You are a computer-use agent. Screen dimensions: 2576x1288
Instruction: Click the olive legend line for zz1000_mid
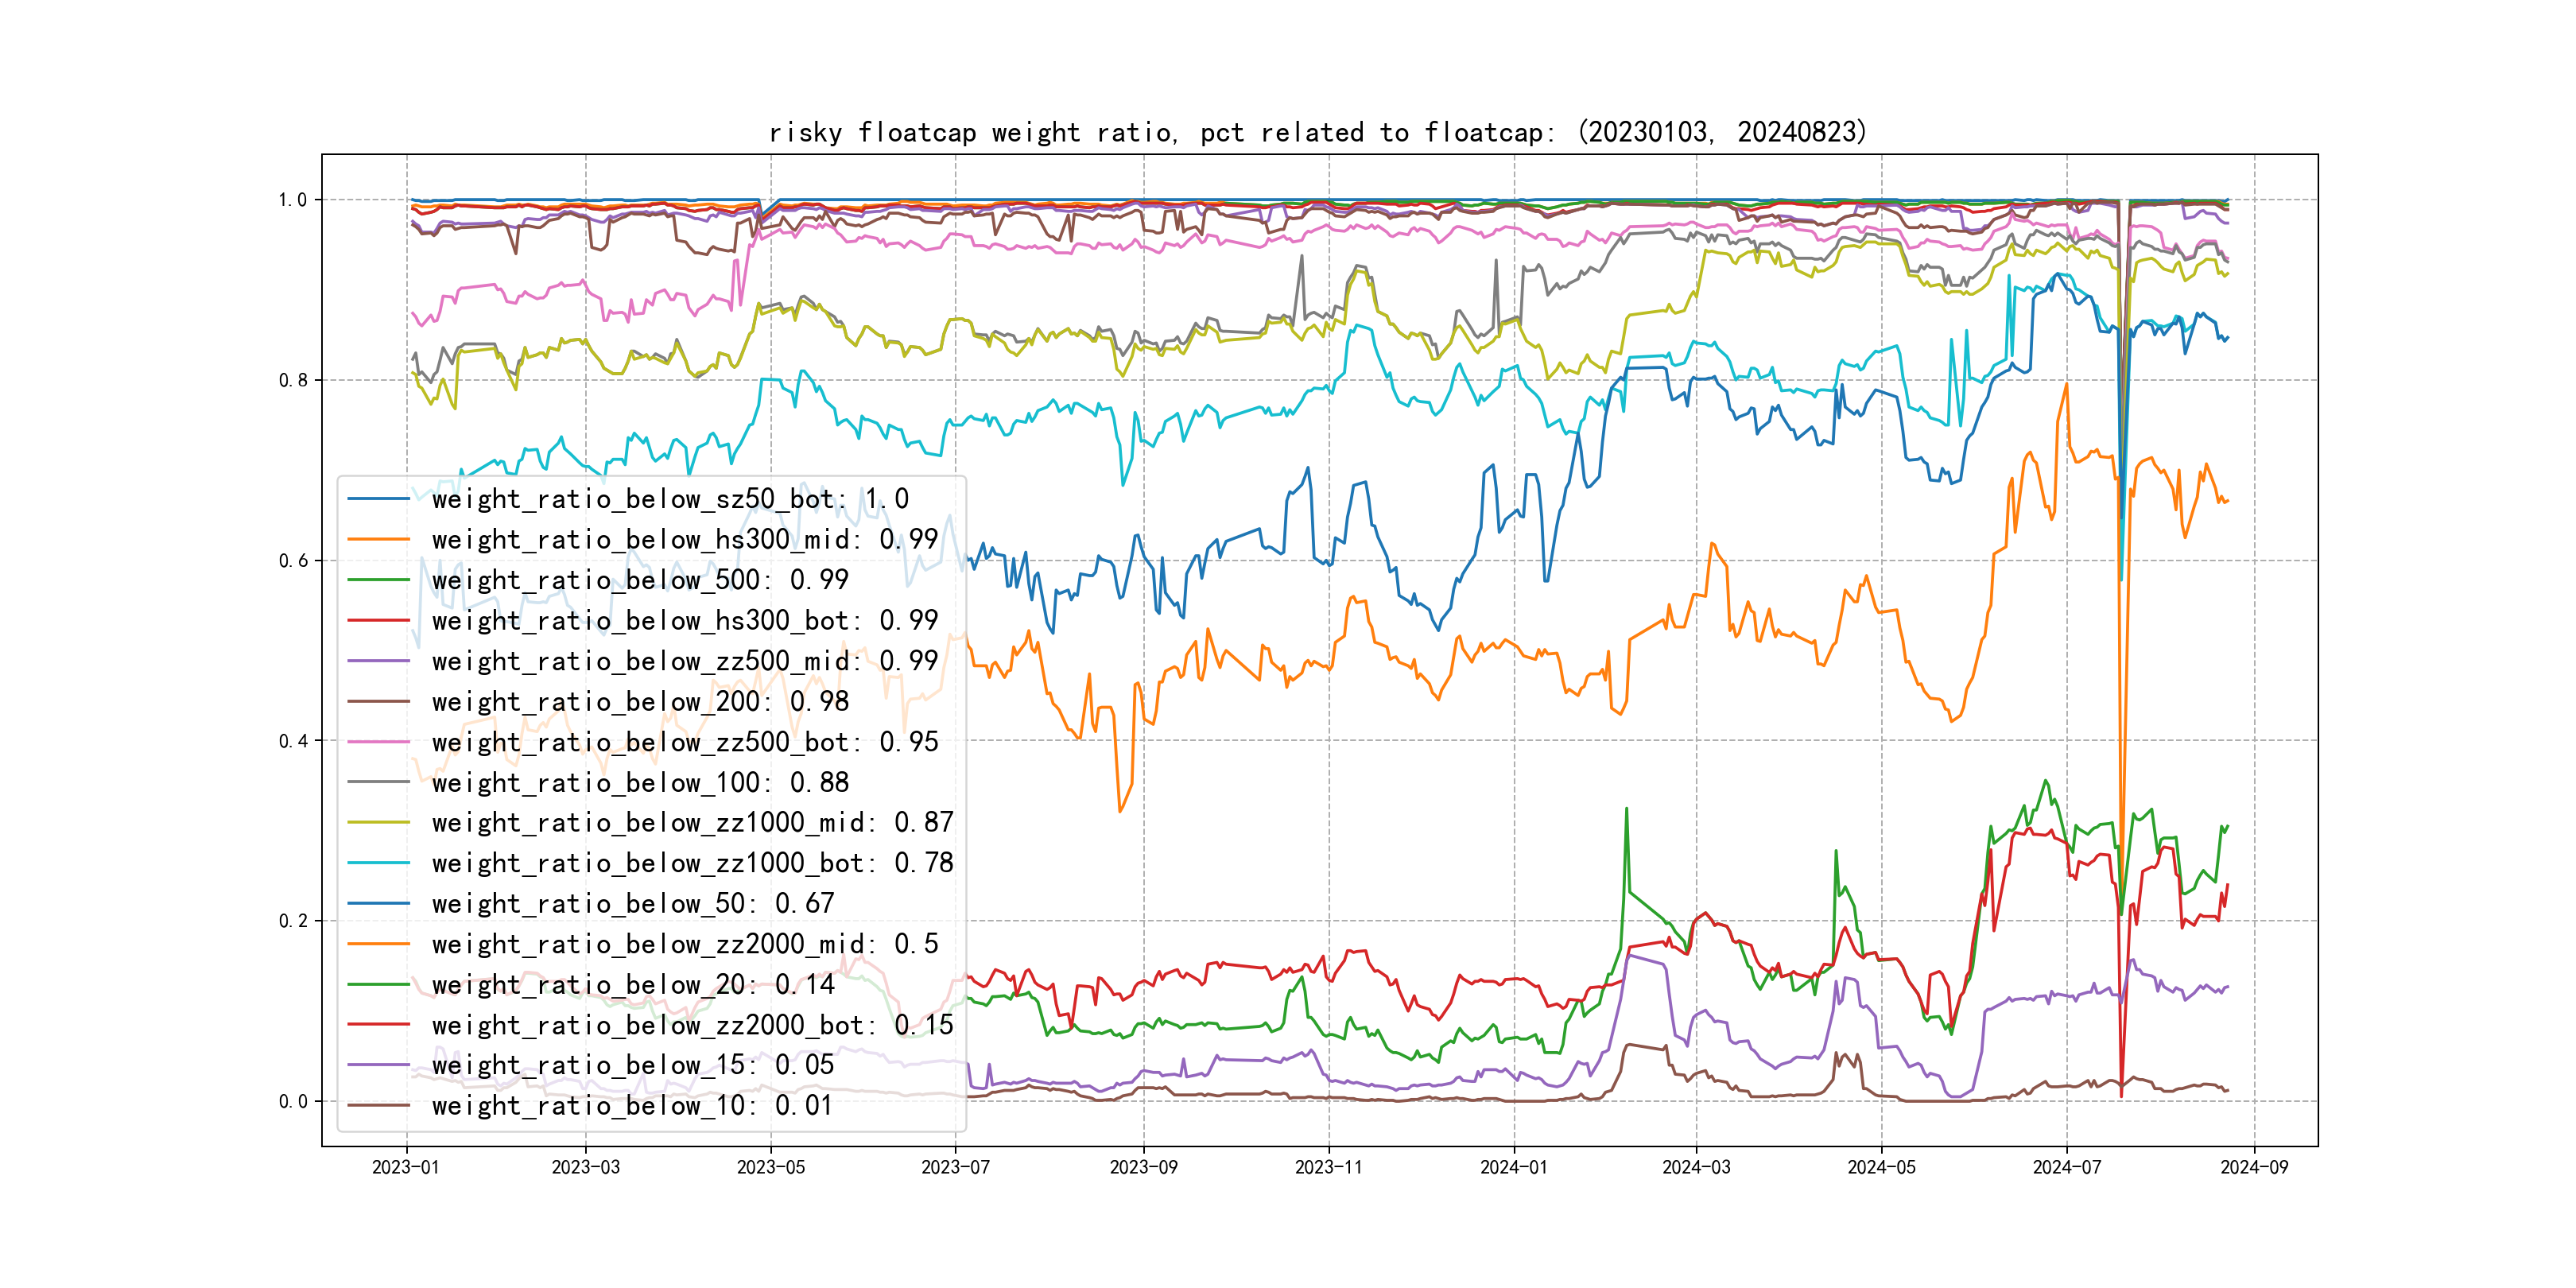point(378,823)
